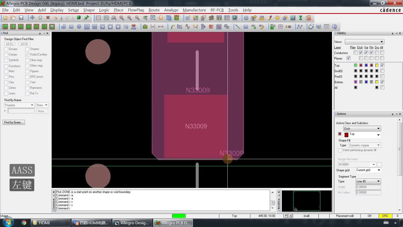403x227 pixels.
Task: Open the Segment Type Line 45 dropdown
Action: (x=368, y=181)
